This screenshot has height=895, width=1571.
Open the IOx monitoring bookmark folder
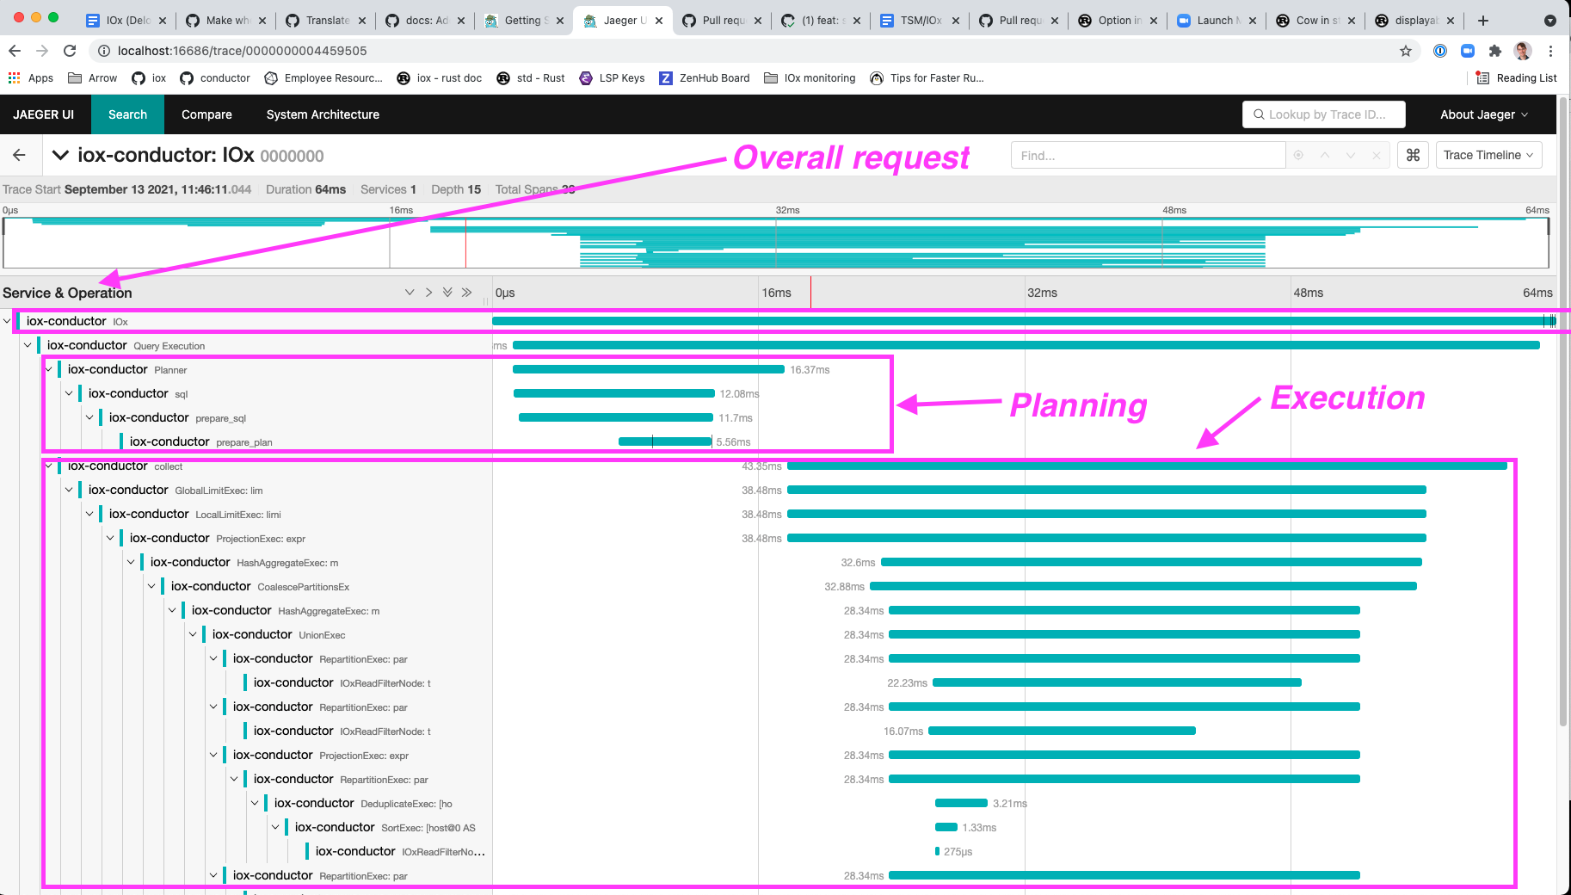[x=810, y=77]
